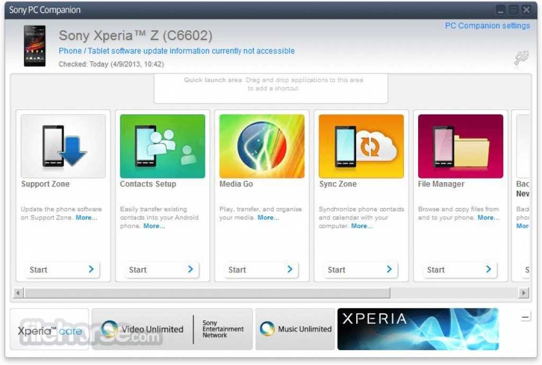Open the Contacts Setup tile icon

(x=162, y=146)
